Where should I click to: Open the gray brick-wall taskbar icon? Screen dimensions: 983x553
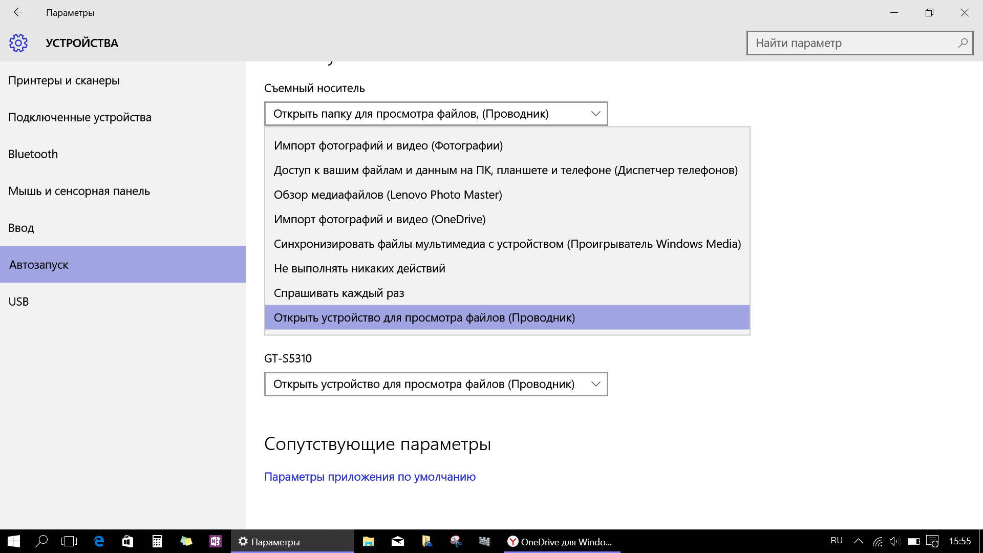(484, 541)
